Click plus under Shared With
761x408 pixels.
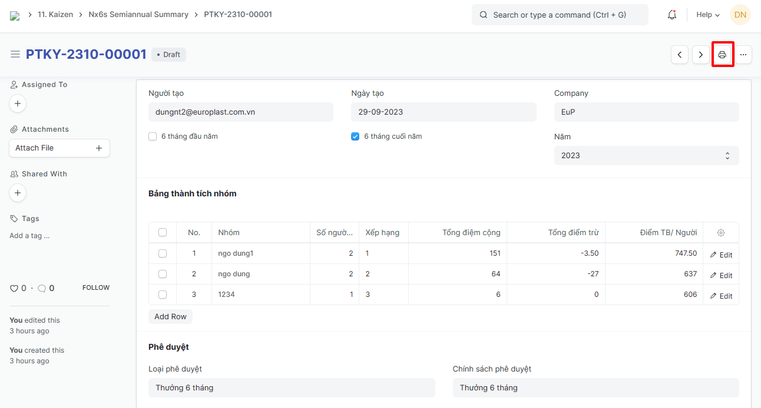18,193
